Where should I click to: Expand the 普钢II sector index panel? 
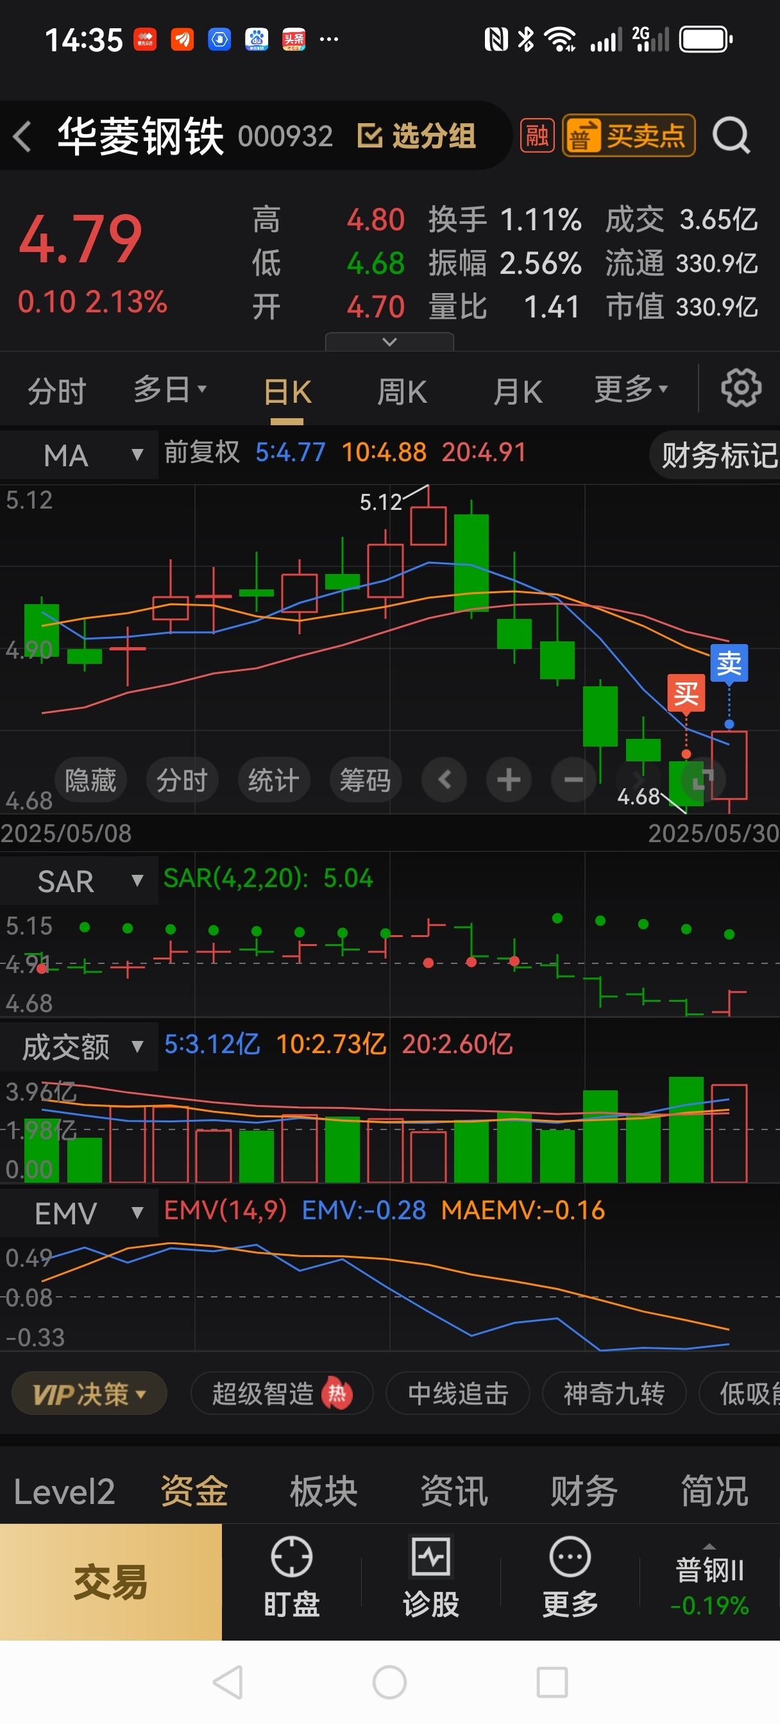pos(709,1582)
